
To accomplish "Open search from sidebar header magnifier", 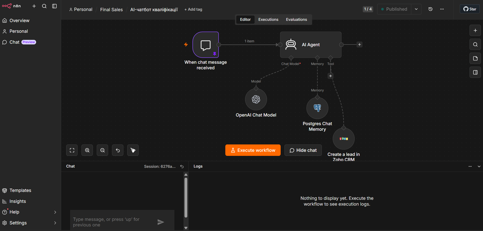I will pos(44,6).
